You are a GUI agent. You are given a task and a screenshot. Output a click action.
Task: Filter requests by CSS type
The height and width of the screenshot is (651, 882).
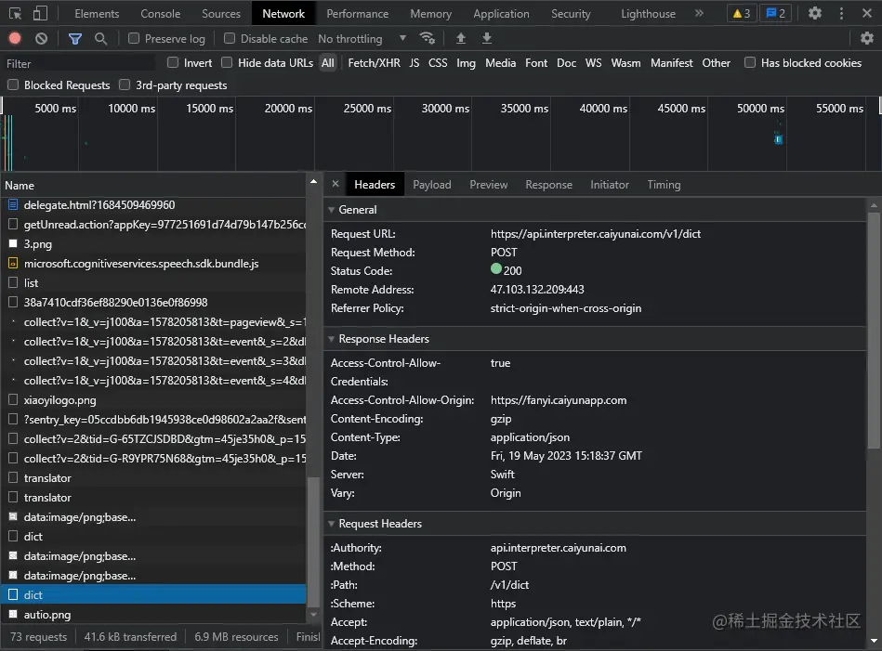[x=438, y=63]
